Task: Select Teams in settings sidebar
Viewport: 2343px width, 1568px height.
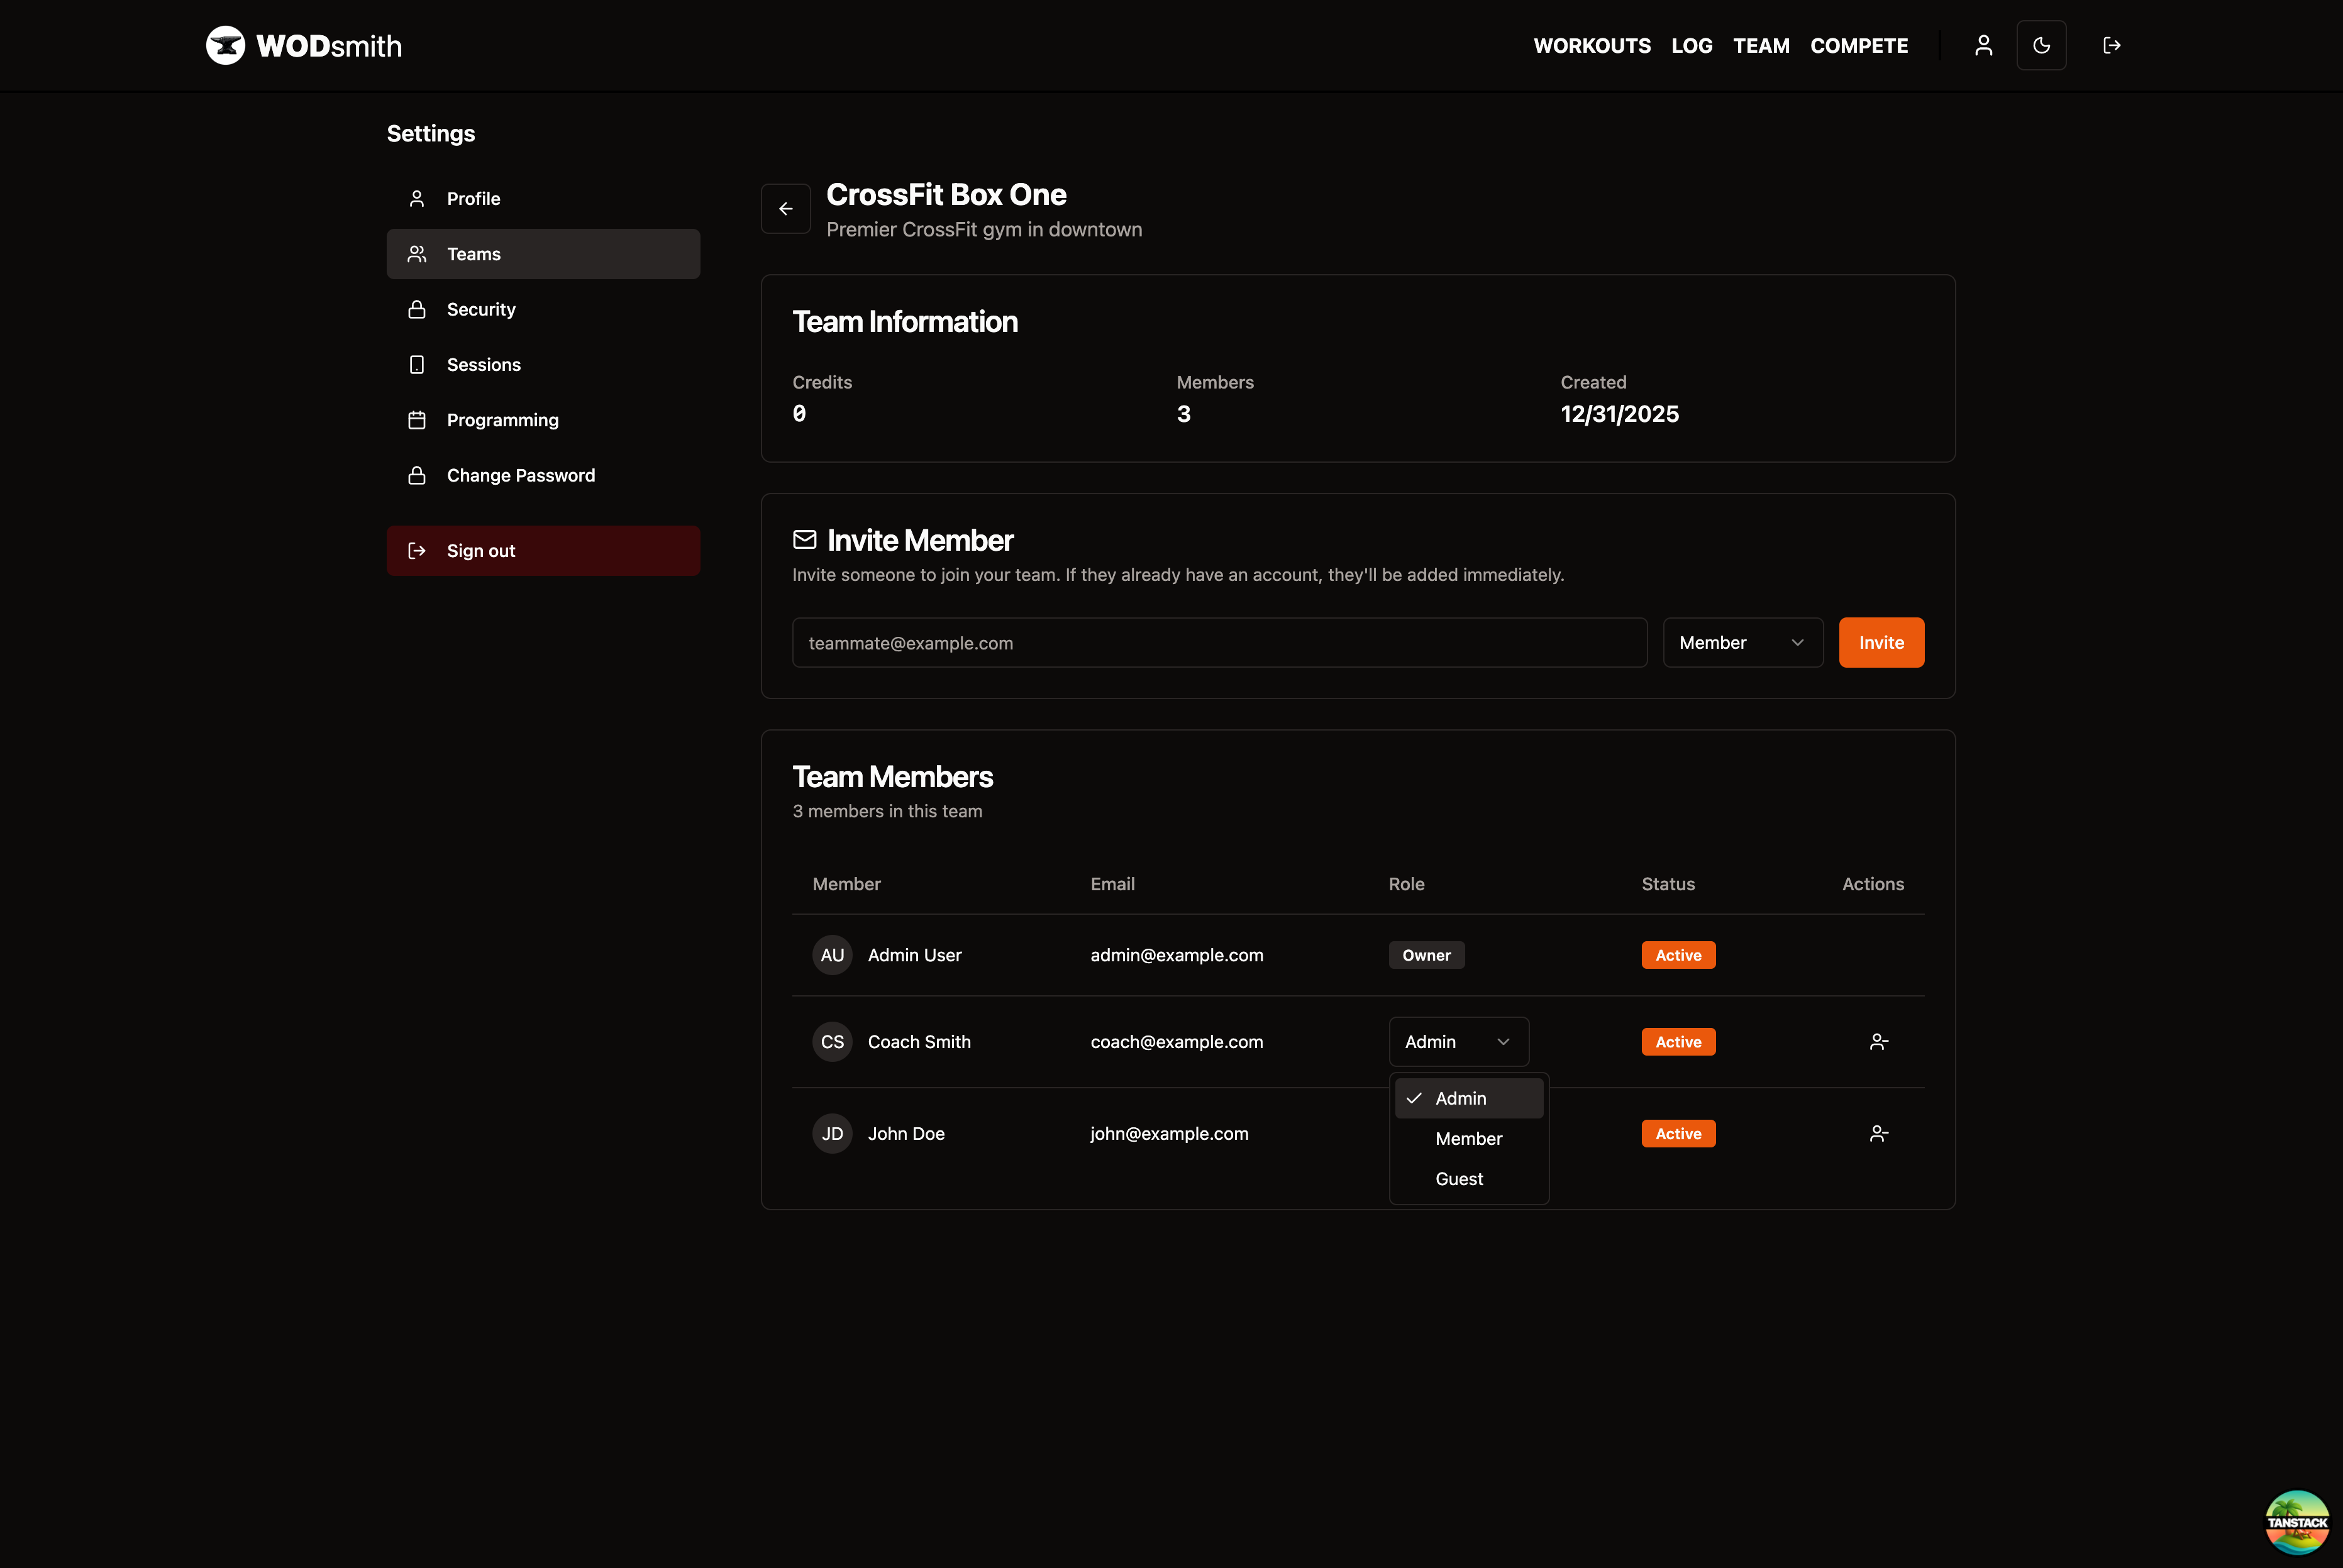Action: (543, 254)
